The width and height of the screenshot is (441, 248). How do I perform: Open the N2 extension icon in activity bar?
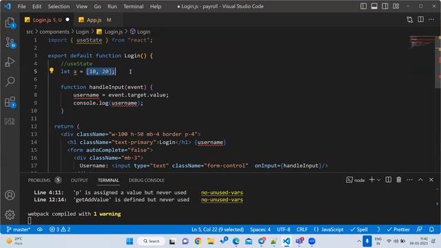click(10, 121)
